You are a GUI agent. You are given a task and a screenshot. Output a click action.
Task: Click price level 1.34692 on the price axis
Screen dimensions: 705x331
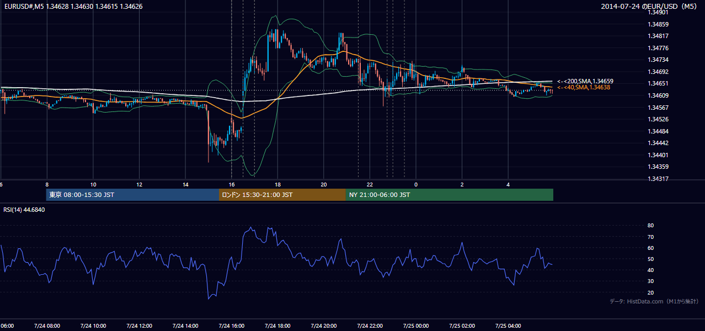659,72
